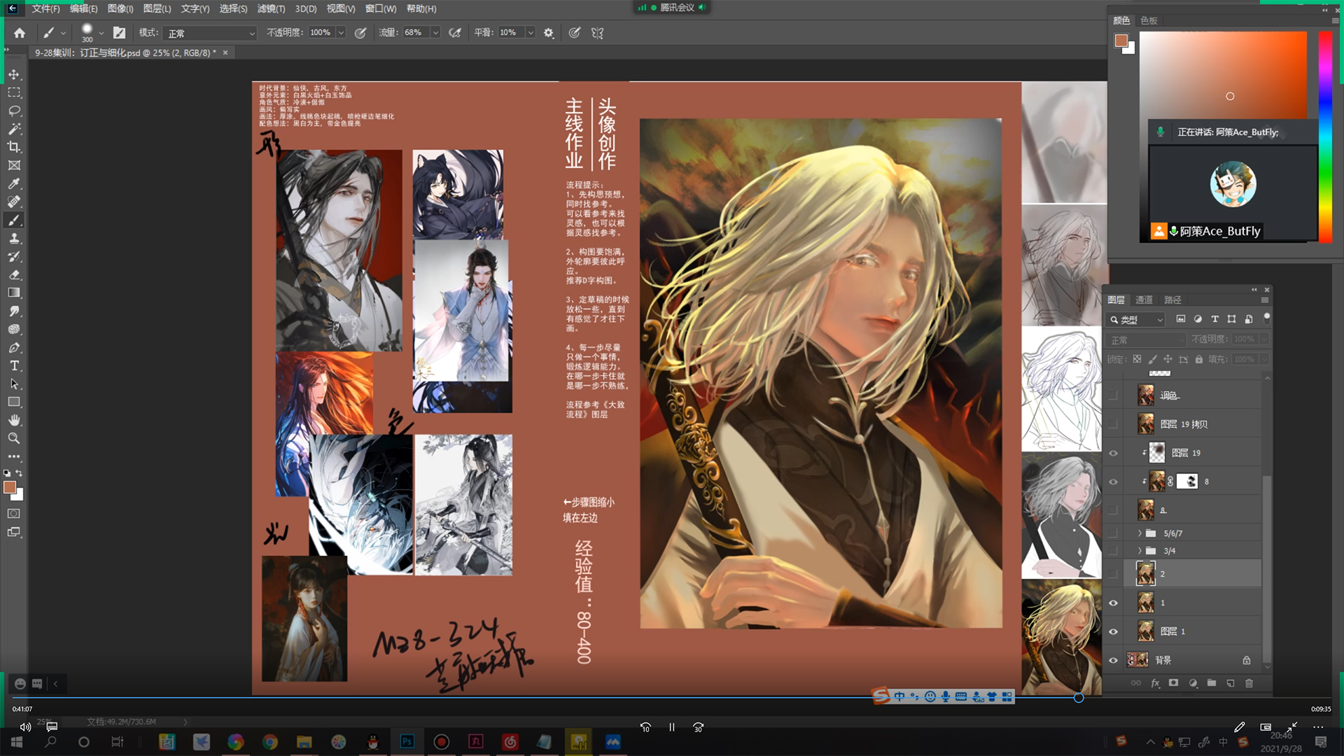Expand the 3/4 layer group

coord(1140,551)
